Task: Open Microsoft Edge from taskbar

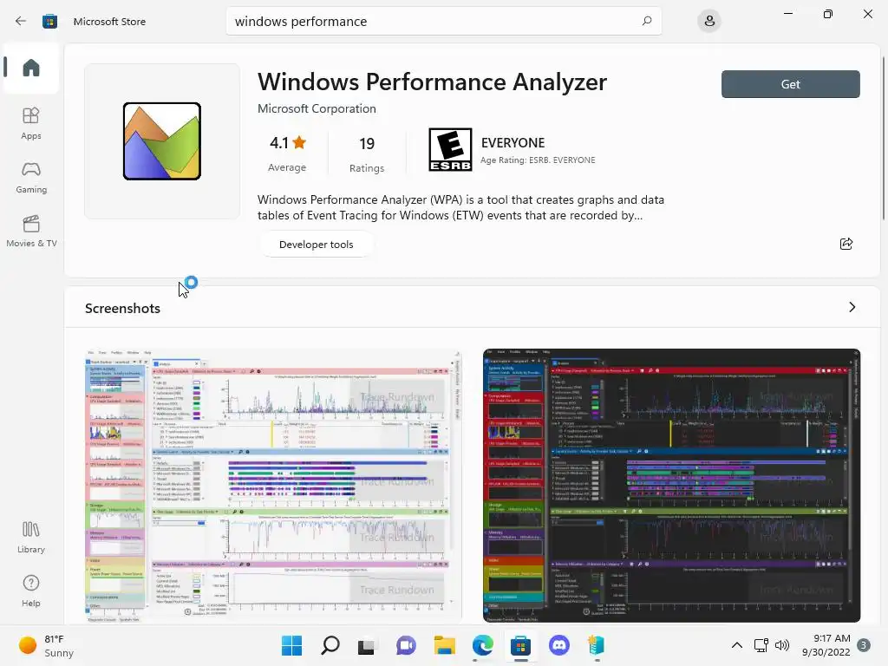Action: [x=482, y=645]
